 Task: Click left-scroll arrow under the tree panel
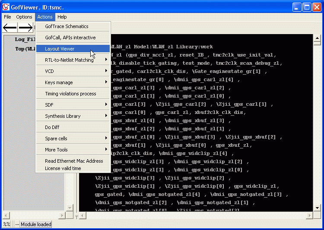point(6,214)
